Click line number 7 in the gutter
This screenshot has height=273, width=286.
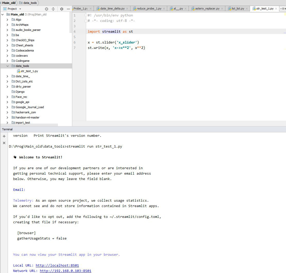(x=74, y=48)
